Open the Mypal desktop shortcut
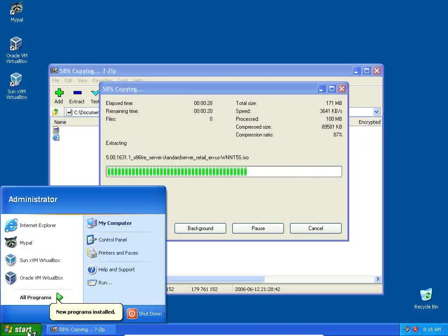448x336 pixels. point(17,12)
